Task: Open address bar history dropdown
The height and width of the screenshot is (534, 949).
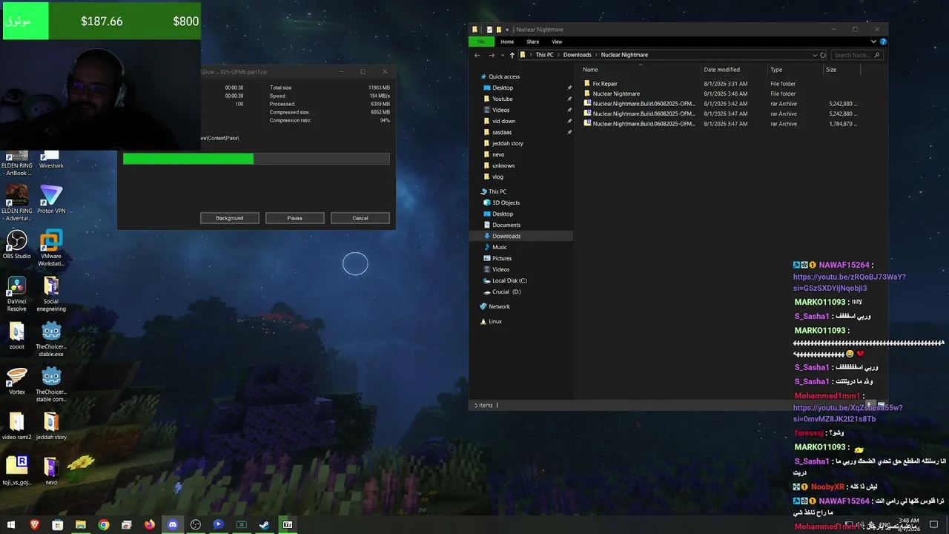Action: pyautogui.click(x=816, y=55)
